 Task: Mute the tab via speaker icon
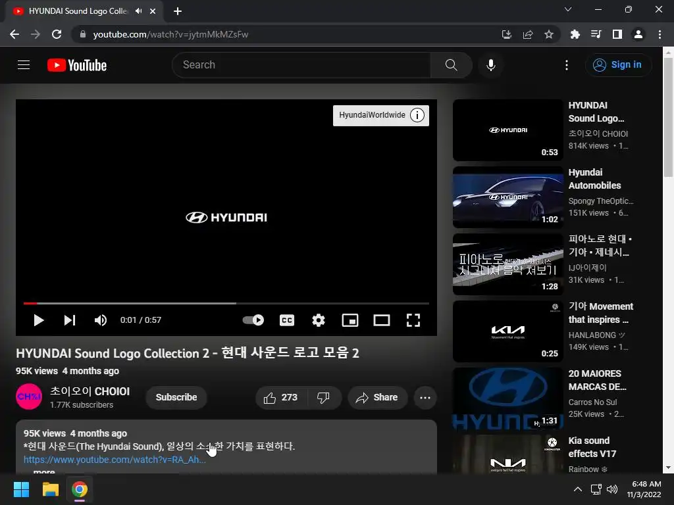click(138, 11)
